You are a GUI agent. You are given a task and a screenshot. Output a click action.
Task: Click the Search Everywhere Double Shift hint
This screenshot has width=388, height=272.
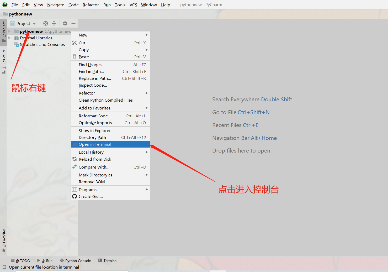point(252,100)
